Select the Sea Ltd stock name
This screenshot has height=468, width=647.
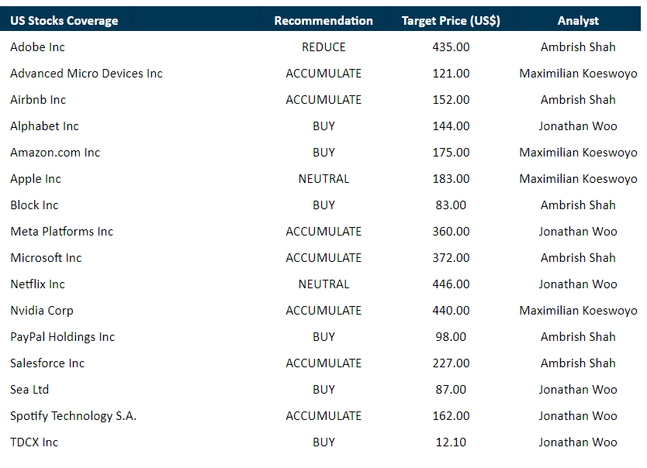[x=29, y=390]
